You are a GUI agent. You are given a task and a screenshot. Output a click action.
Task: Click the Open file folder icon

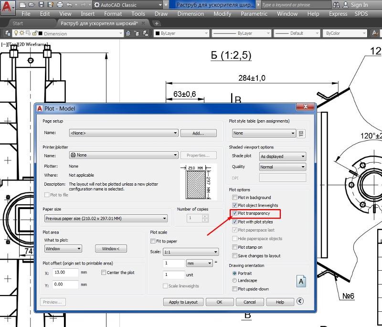click(32, 5)
